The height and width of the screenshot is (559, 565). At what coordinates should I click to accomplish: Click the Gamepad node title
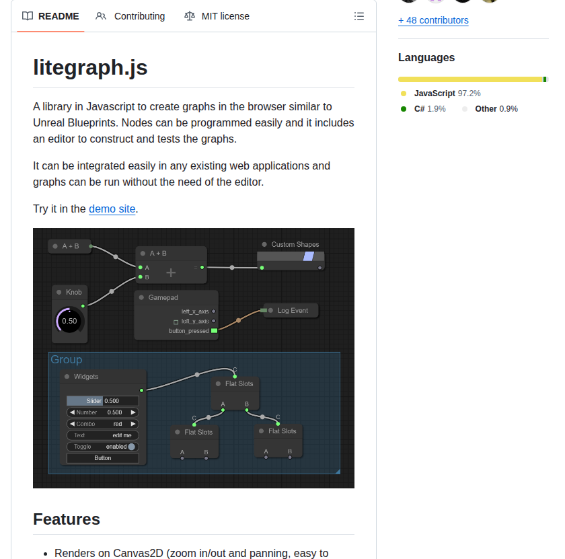163,298
